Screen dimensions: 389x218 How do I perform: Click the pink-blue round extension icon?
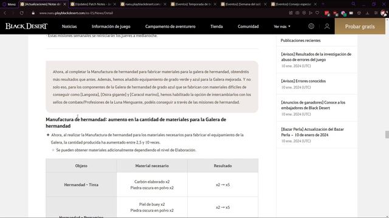point(343,13)
